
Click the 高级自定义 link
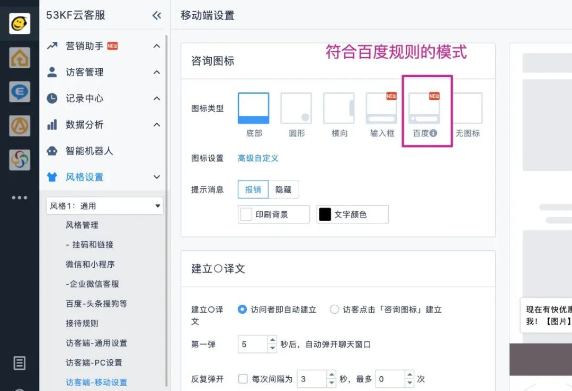(258, 158)
